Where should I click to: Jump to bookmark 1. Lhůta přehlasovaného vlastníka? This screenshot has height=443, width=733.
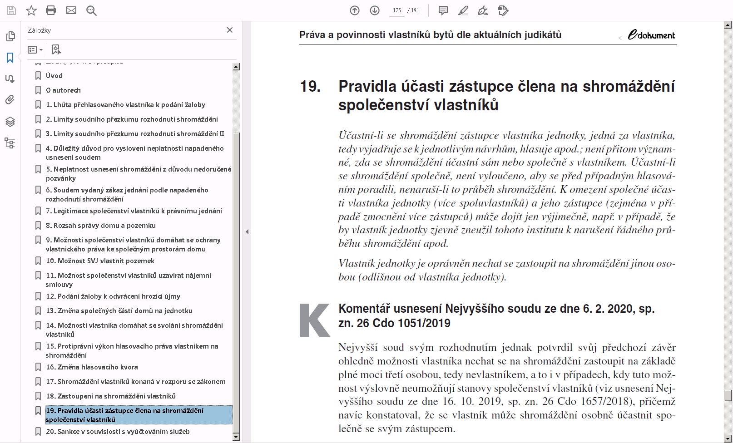[x=125, y=105]
